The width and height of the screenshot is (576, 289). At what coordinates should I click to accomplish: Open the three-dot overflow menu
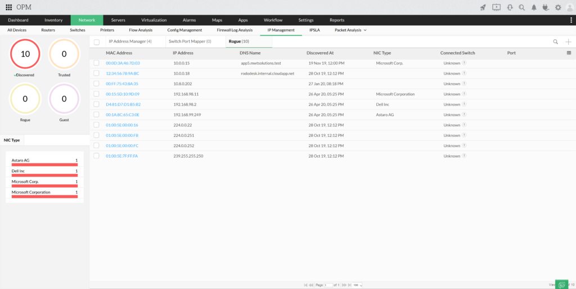[571, 20]
